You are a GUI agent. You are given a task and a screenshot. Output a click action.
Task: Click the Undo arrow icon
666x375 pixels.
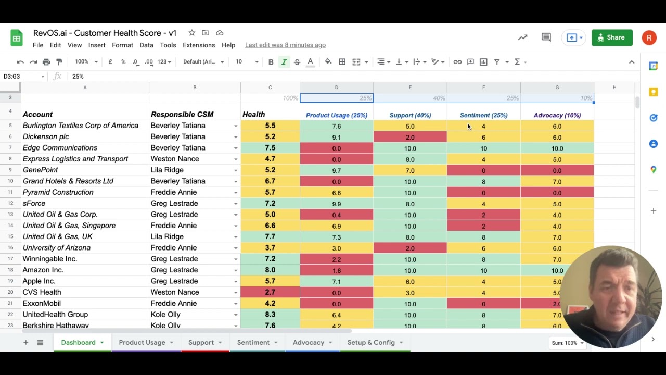click(x=20, y=62)
